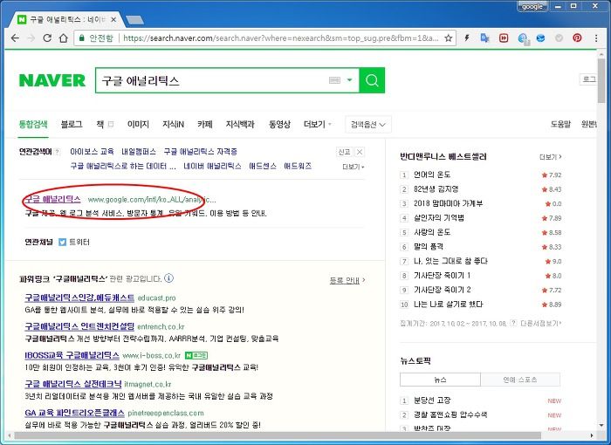
Task: Click the N pay badge near i-boss link
Action: click(196, 355)
